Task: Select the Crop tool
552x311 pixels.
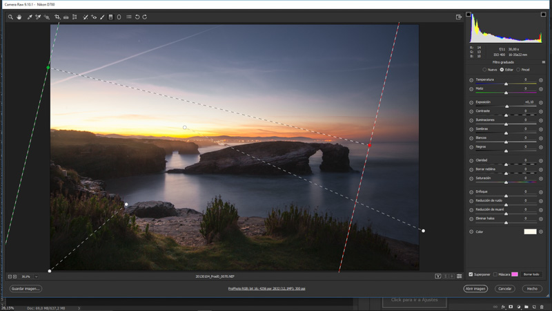Action: 57,17
